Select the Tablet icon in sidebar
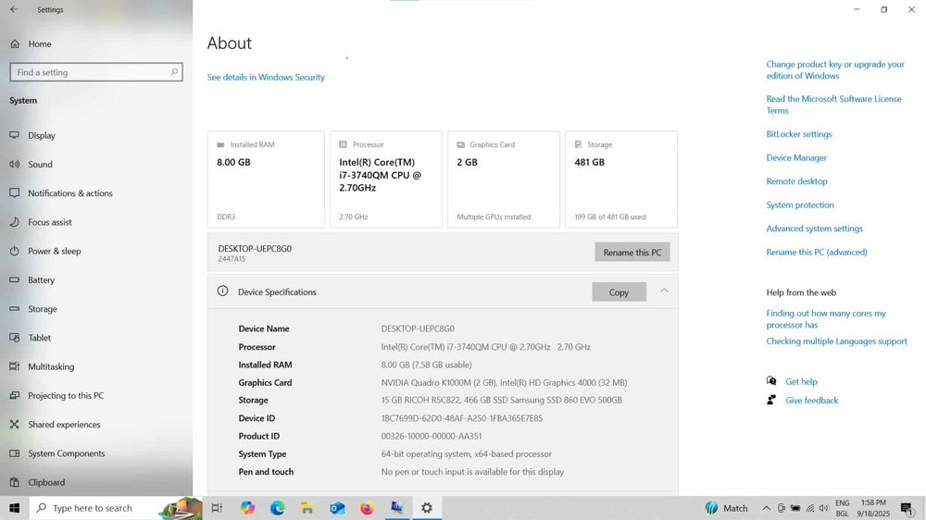 coord(14,338)
